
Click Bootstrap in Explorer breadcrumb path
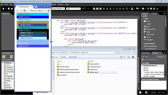pos(75,53)
